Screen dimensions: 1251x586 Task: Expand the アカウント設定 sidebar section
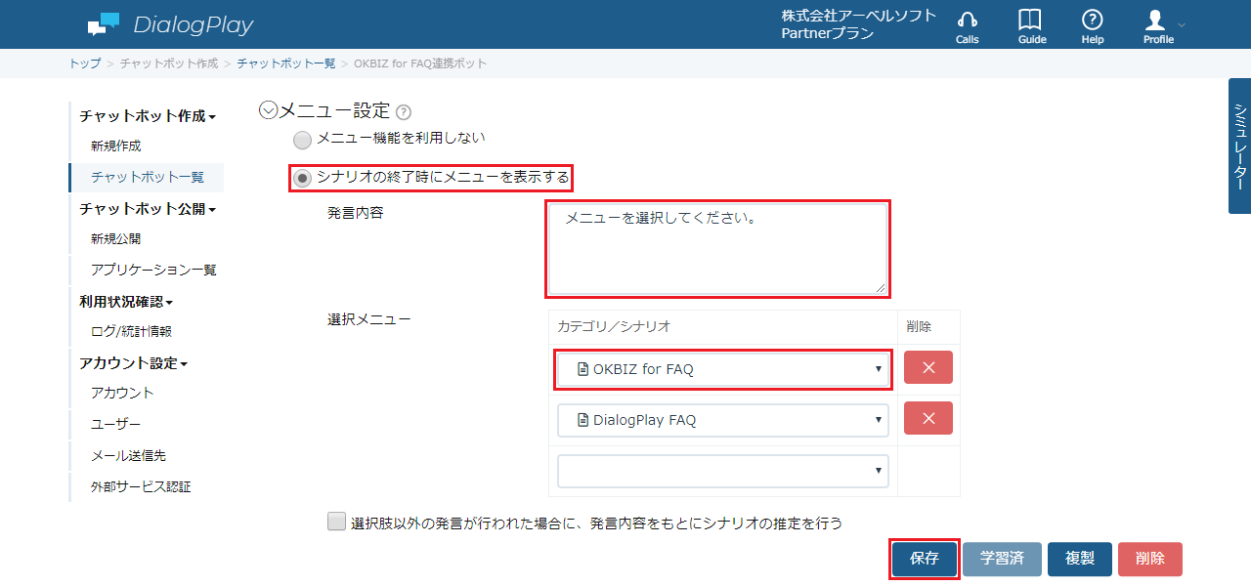pyautogui.click(x=133, y=363)
